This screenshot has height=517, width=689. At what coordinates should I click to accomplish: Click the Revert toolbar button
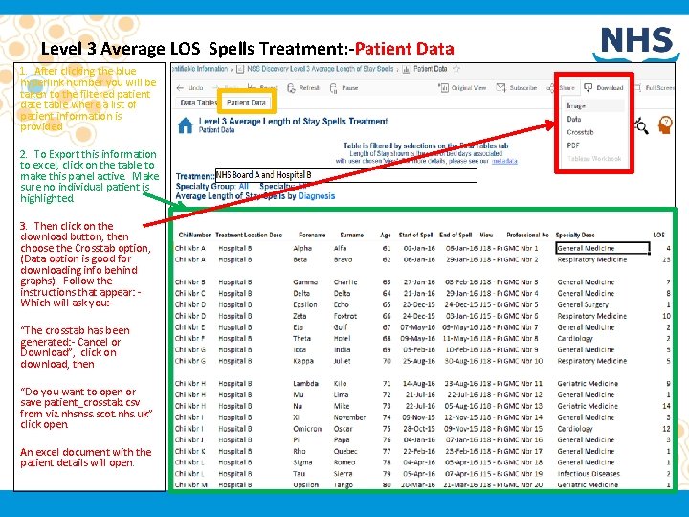(262, 88)
